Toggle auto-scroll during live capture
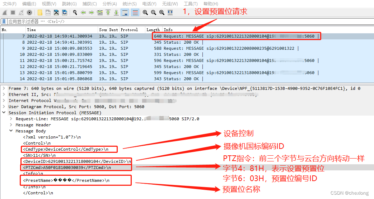This screenshot has height=199, width=374. [x=125, y=13]
